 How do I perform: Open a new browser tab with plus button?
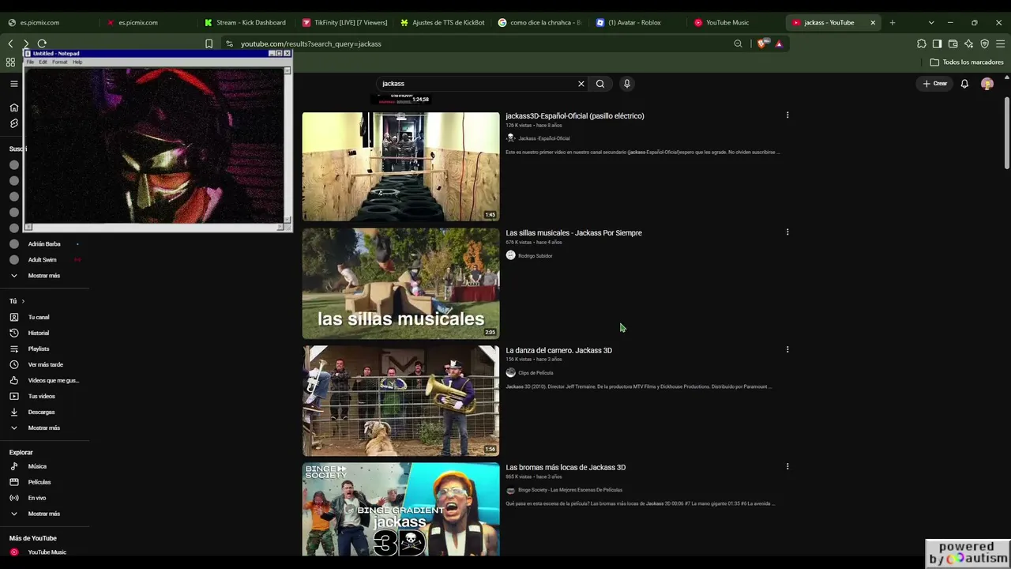(x=893, y=22)
